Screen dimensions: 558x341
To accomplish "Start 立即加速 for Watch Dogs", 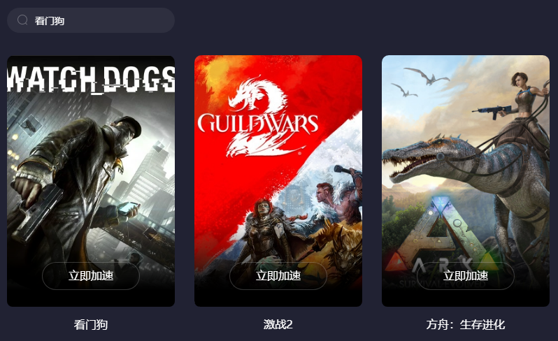I will pyautogui.click(x=91, y=275).
